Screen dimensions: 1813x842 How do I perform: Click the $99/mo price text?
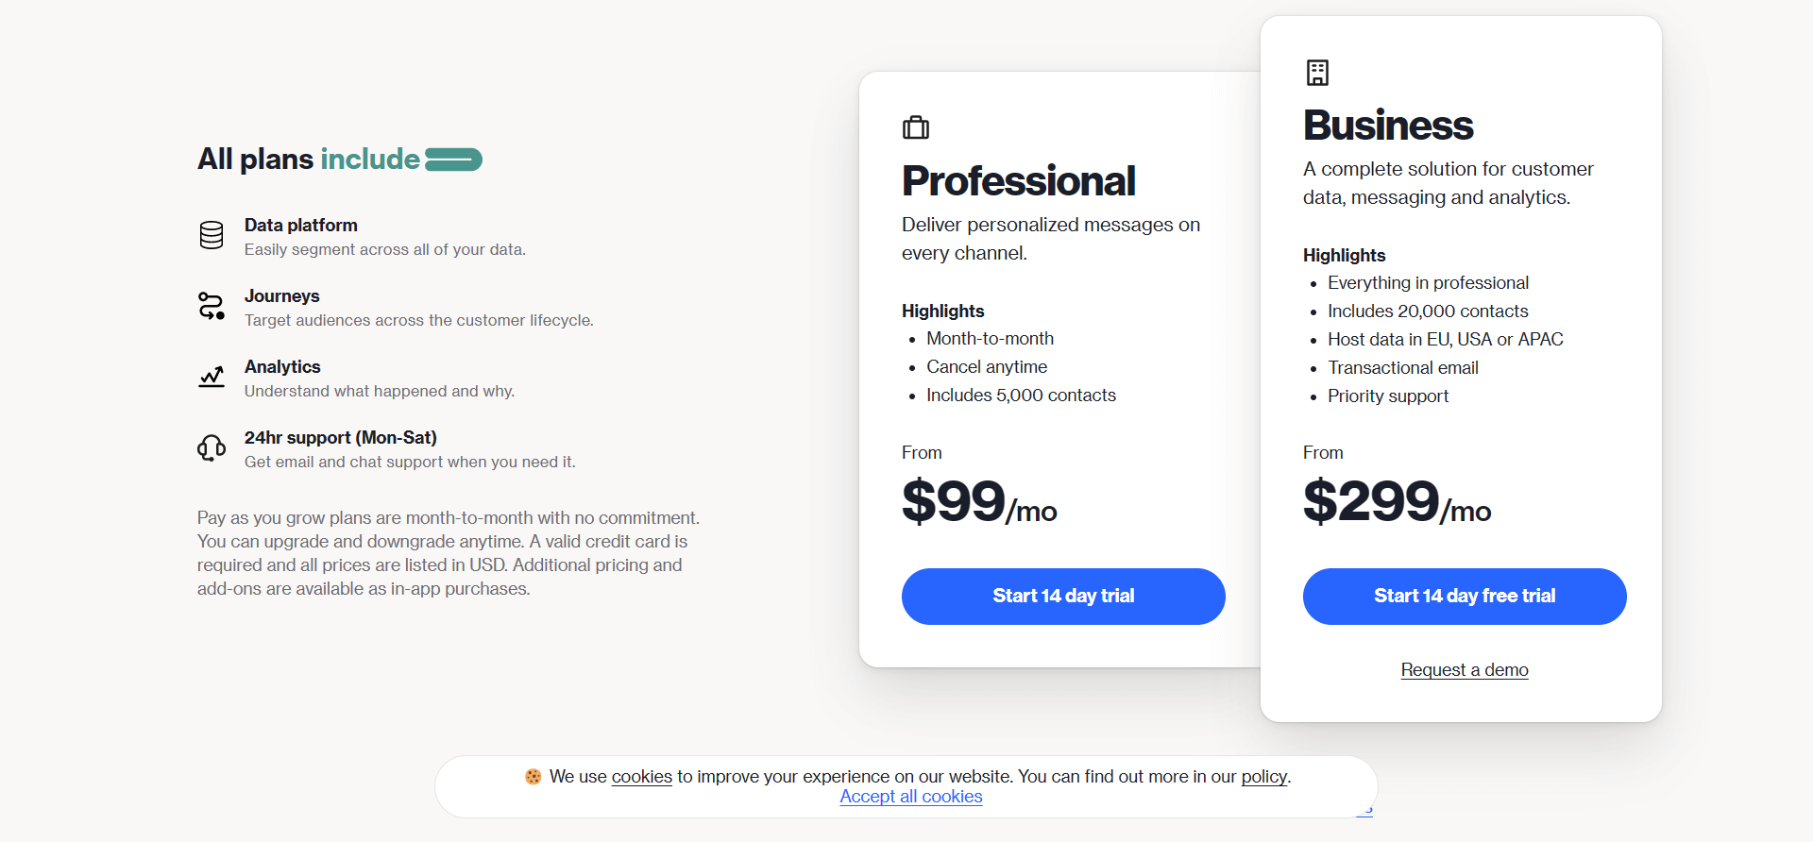coord(979,501)
